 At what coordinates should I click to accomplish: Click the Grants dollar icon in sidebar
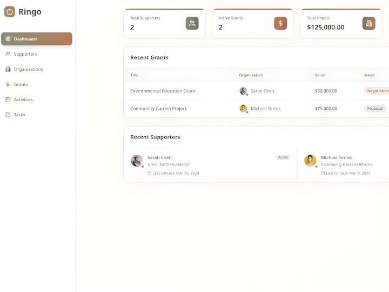8,84
